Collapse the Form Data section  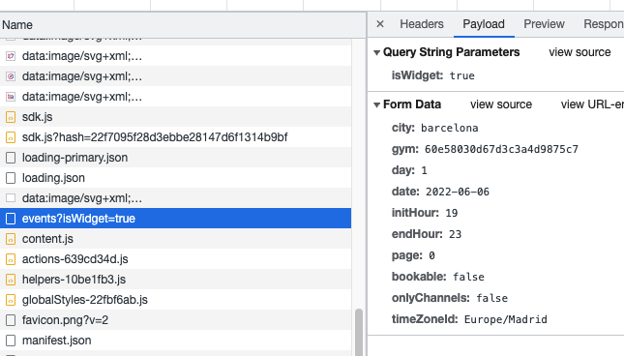coord(377,104)
